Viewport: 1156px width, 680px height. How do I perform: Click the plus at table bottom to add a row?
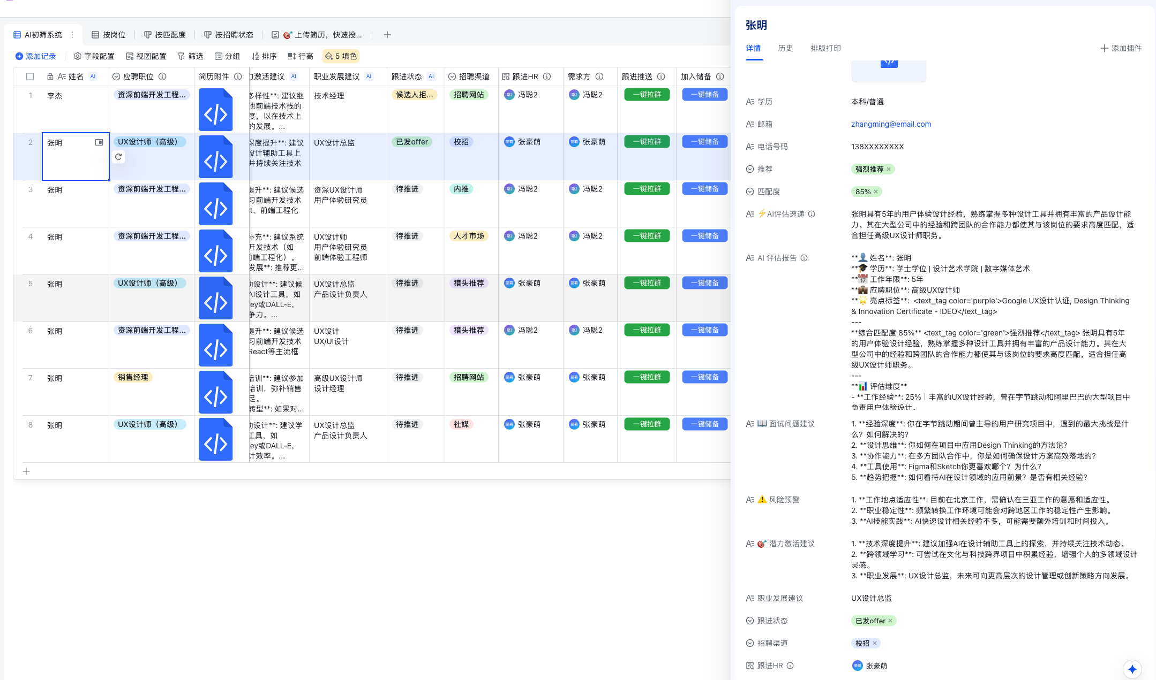[26, 471]
